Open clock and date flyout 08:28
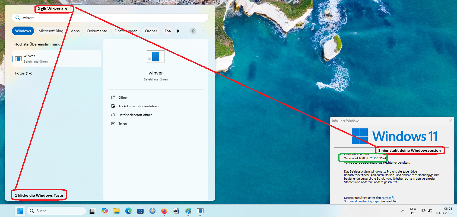 tap(444, 211)
